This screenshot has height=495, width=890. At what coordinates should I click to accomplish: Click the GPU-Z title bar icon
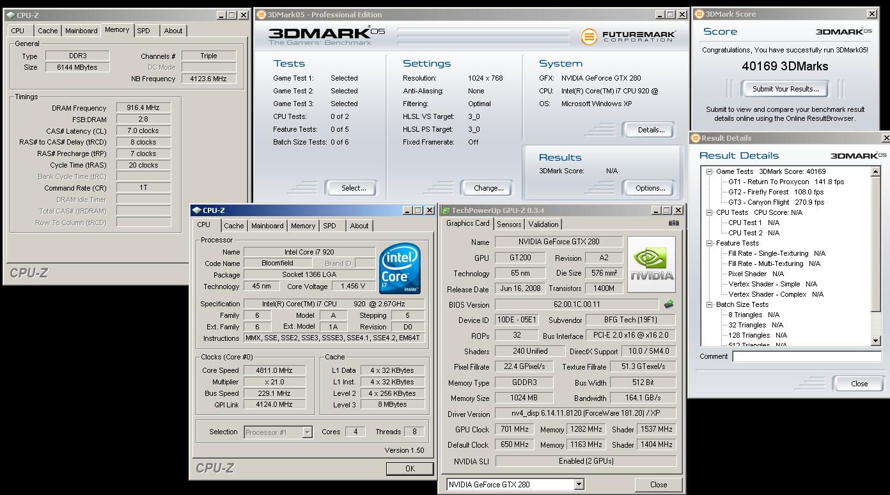click(x=446, y=210)
